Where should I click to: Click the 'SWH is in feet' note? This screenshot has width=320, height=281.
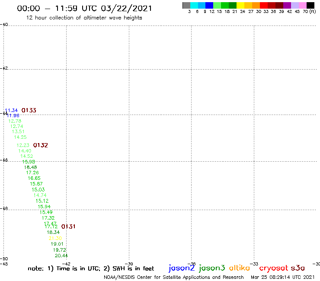[x=133, y=268]
